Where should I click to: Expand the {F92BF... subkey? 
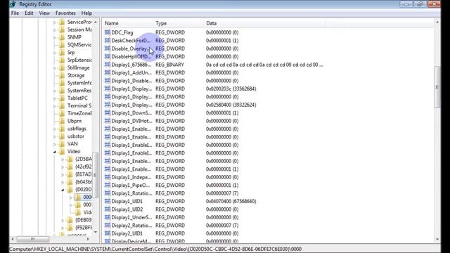[x=63, y=228]
